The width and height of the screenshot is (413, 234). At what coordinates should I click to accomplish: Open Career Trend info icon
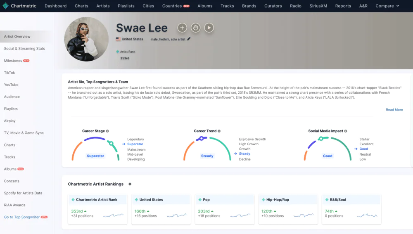pos(219,131)
